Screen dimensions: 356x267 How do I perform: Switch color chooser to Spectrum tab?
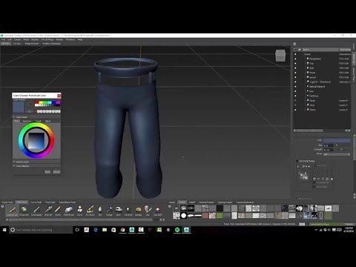coord(27,121)
